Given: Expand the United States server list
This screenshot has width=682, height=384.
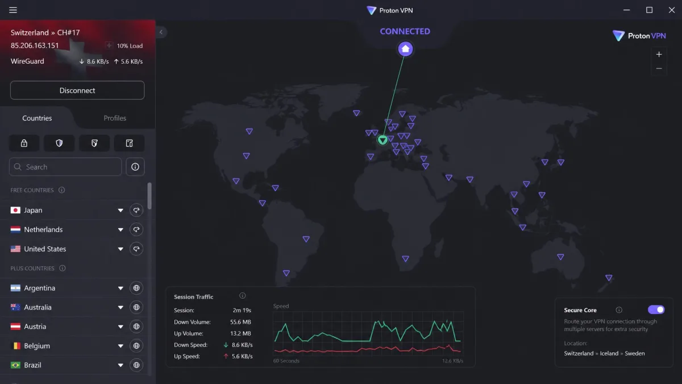Looking at the screenshot, I should coord(120,249).
